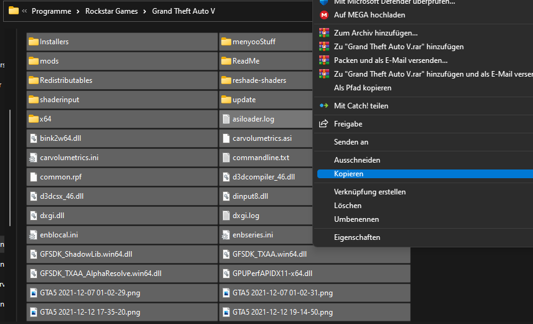
Task: Select the GTA5 2021-12-12 17-35-20.png file name
Action: (90, 312)
